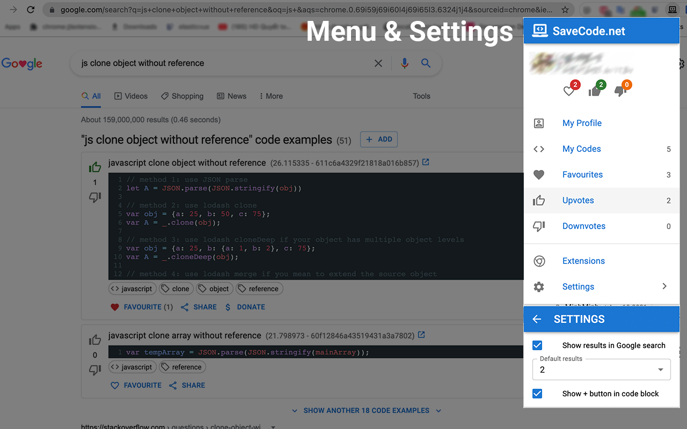This screenshot has height=429, width=687.
Task: Open Google search Tools
Action: click(422, 96)
